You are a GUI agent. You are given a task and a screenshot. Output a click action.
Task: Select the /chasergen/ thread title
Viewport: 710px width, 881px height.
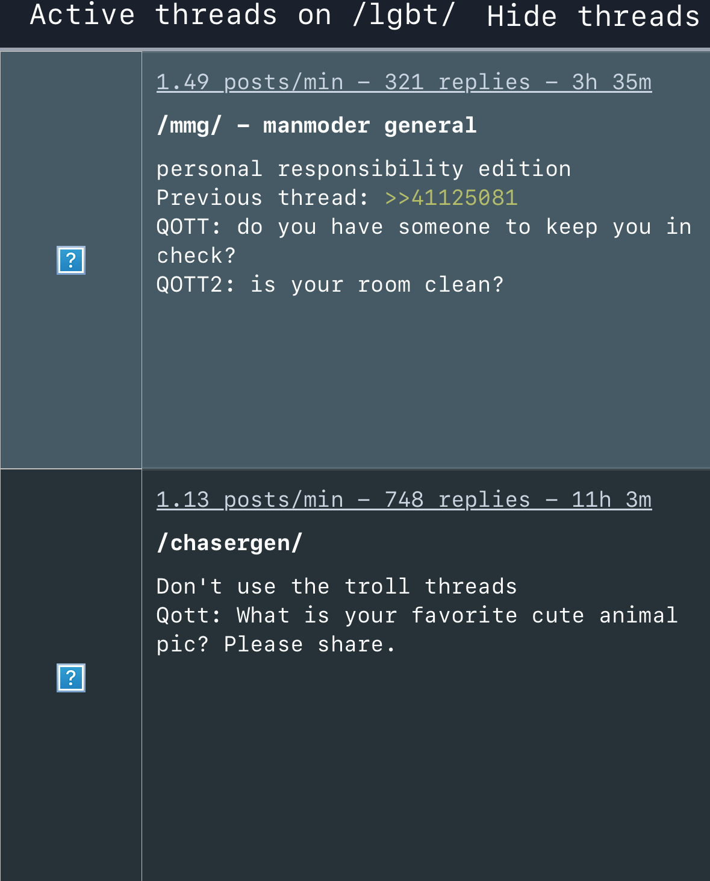click(x=229, y=543)
